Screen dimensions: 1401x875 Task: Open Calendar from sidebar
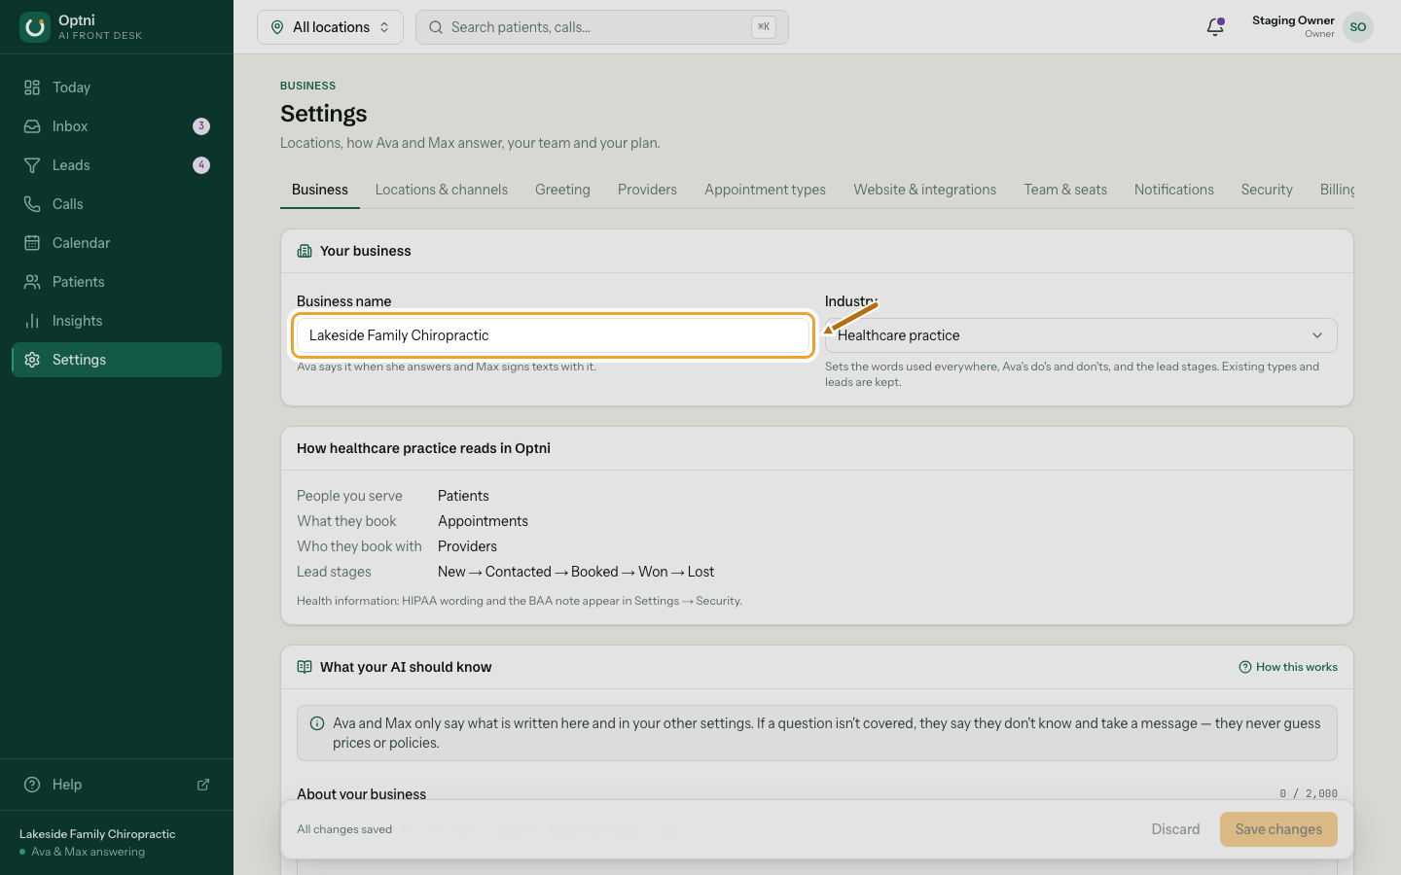(117, 243)
